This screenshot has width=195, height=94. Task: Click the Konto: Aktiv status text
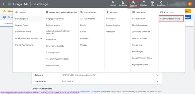click(x=68, y=81)
